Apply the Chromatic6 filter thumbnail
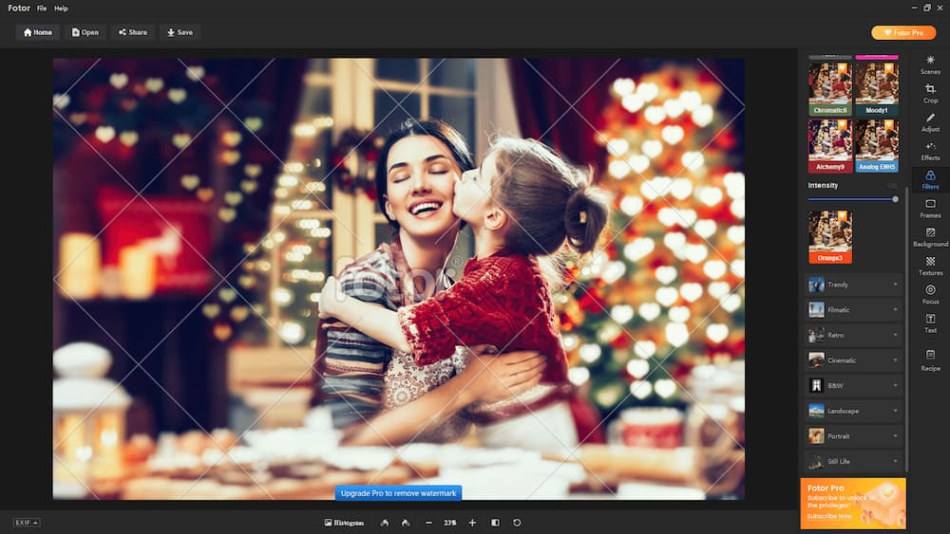Image resolution: width=950 pixels, height=534 pixels. click(830, 89)
